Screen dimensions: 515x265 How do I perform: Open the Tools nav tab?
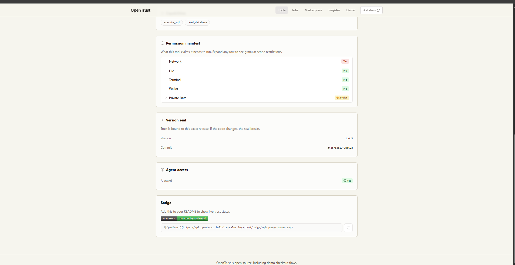282,10
